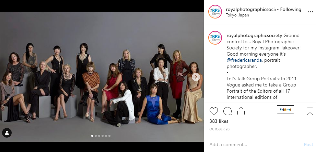This screenshot has height=152, width=316.
Task: Go to next photo with right arrow
Action: pos(196,77)
